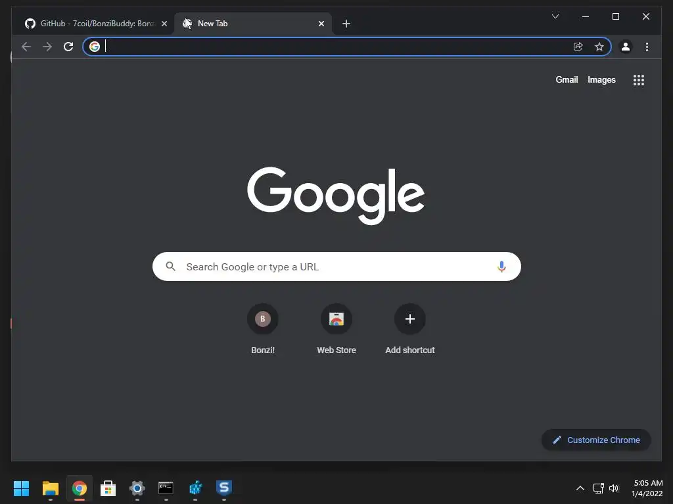This screenshot has width=673, height=504.
Task: Select the New Tab tab
Action: pyautogui.click(x=252, y=24)
